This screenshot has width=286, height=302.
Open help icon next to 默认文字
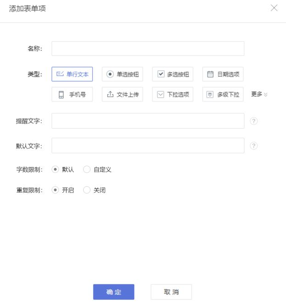[254, 146]
